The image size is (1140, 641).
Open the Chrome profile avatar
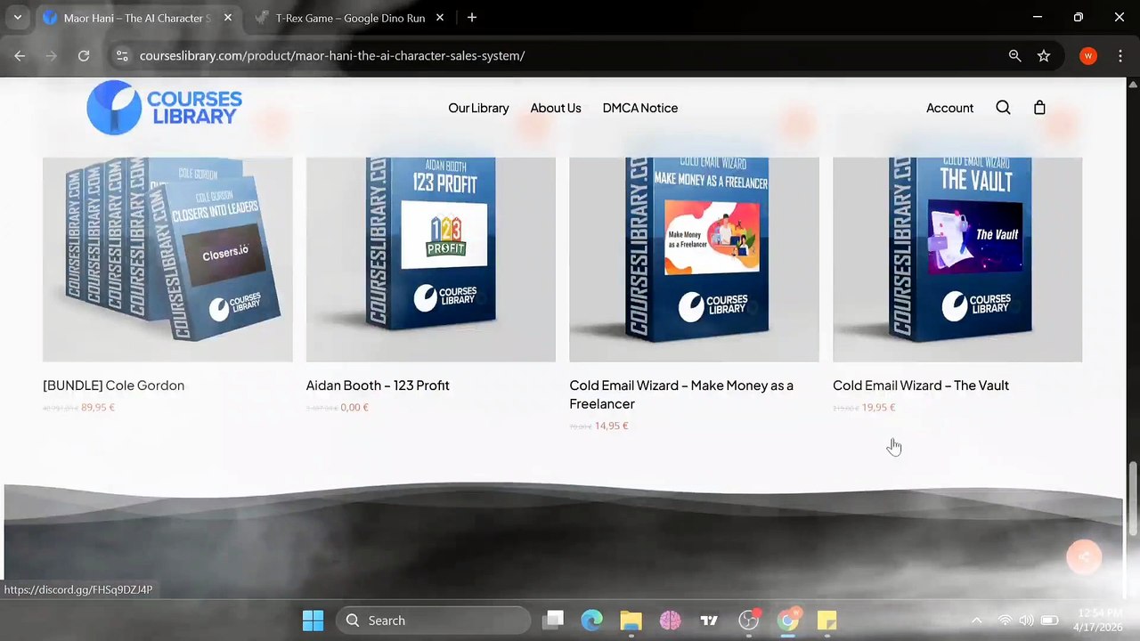point(1087,55)
